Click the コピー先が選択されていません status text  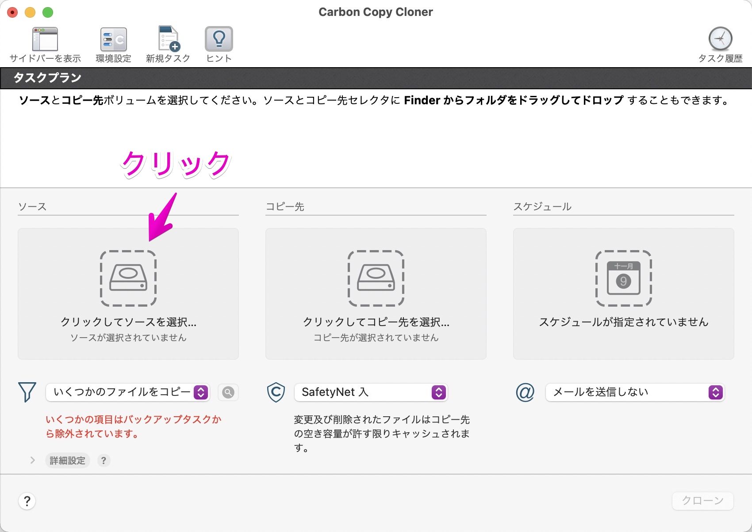[376, 338]
